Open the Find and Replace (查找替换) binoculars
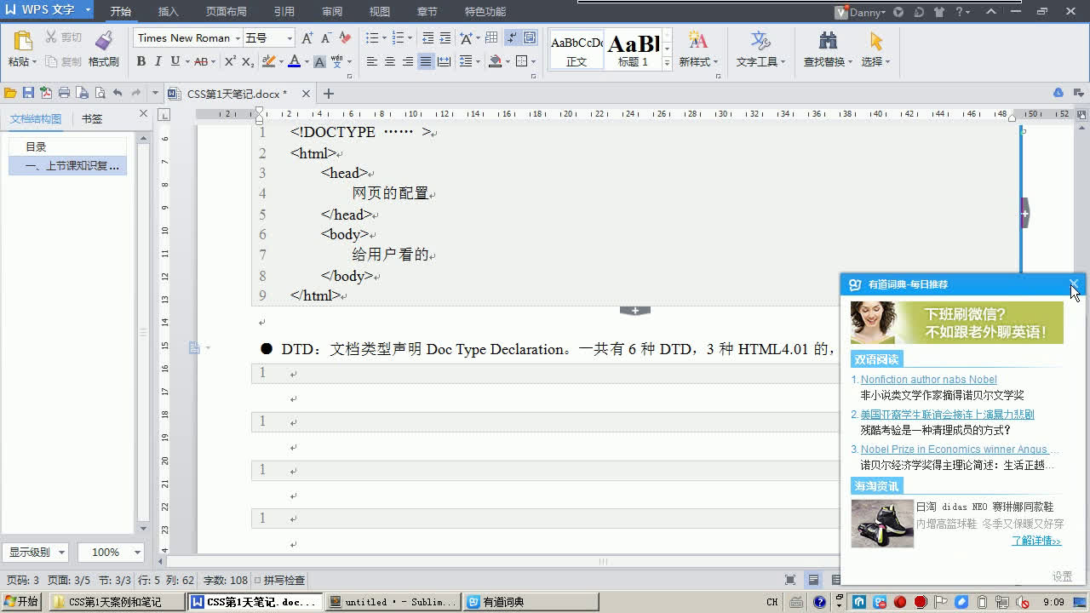This screenshot has width=1090, height=613. (x=828, y=41)
